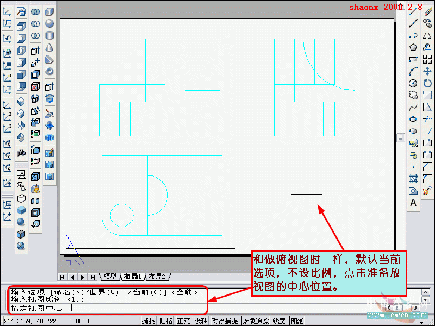Viewport: 435px width, 326px height.
Task: Select the Spline tool
Action: [x=413, y=107]
